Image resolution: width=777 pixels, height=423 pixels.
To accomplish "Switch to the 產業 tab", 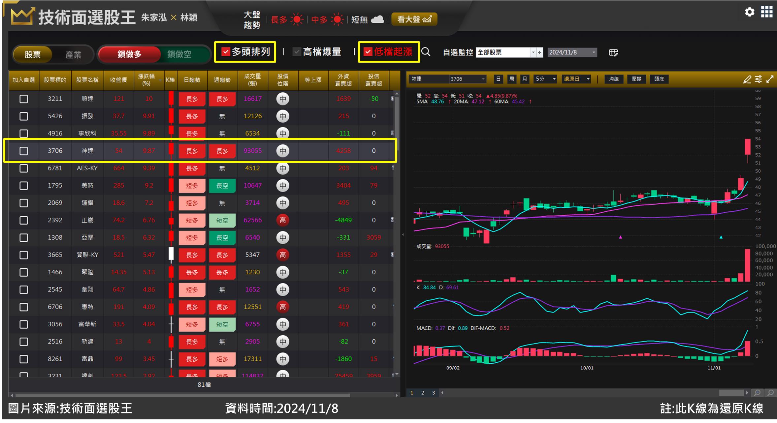I will coord(73,54).
